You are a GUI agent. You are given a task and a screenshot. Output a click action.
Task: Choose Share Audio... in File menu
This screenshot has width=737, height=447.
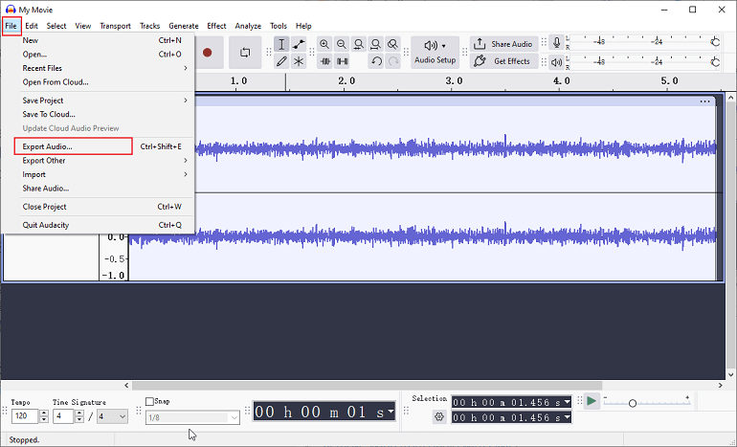tap(98, 188)
